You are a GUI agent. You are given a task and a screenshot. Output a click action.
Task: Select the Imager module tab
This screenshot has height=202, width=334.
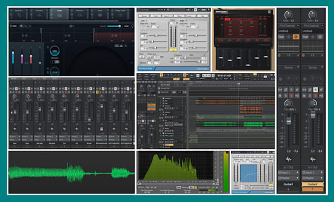pos(59,14)
